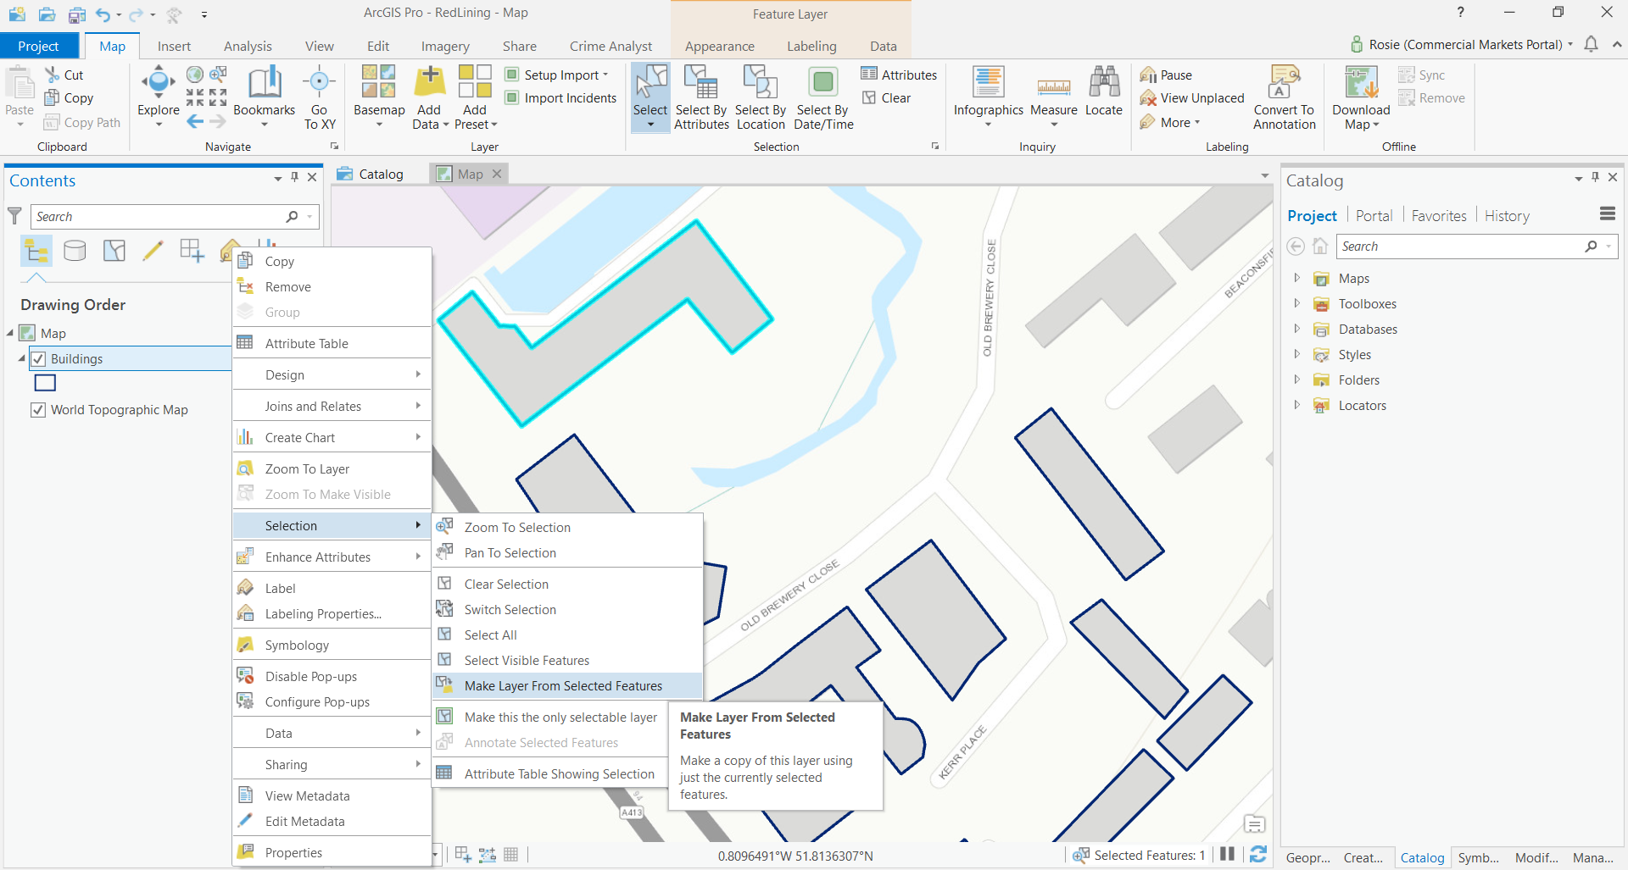Open the Symb... tab at pane bottom

1479,858
